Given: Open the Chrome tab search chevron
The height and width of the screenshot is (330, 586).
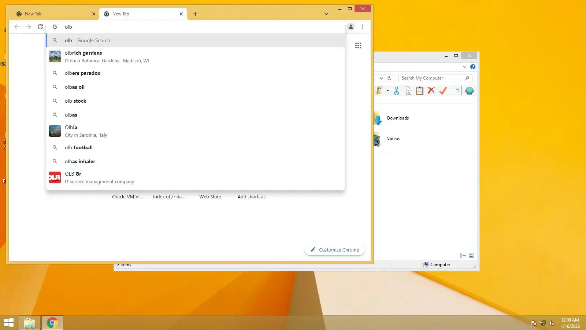Looking at the screenshot, I should 326,14.
